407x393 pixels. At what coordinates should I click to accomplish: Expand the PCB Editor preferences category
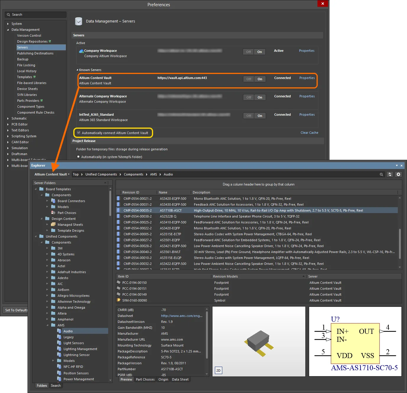coord(8,124)
